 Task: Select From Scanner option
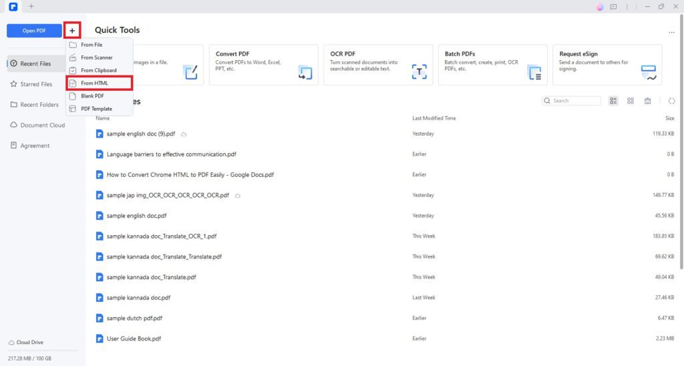pos(96,57)
